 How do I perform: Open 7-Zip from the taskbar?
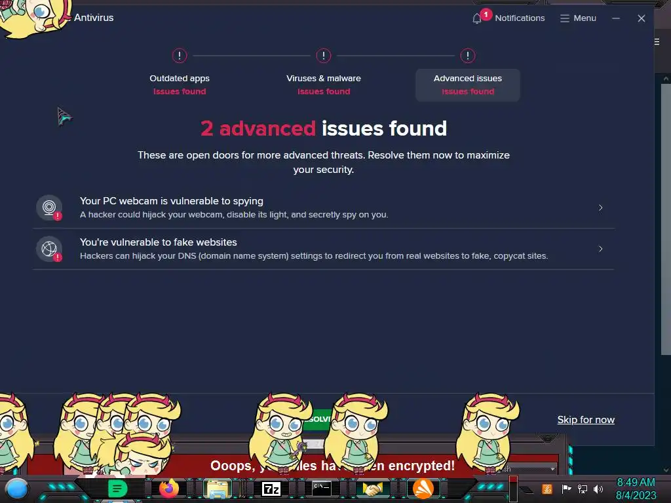click(x=271, y=489)
